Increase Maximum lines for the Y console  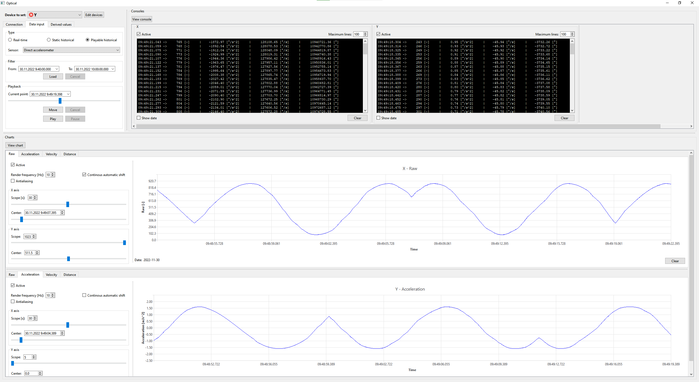[572, 33]
